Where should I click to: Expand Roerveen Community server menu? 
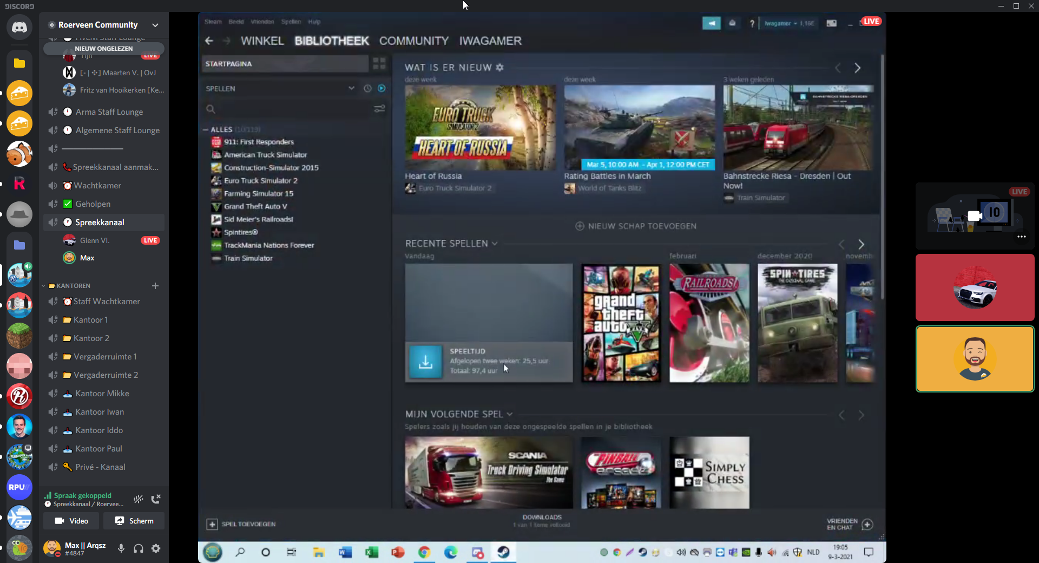point(155,25)
